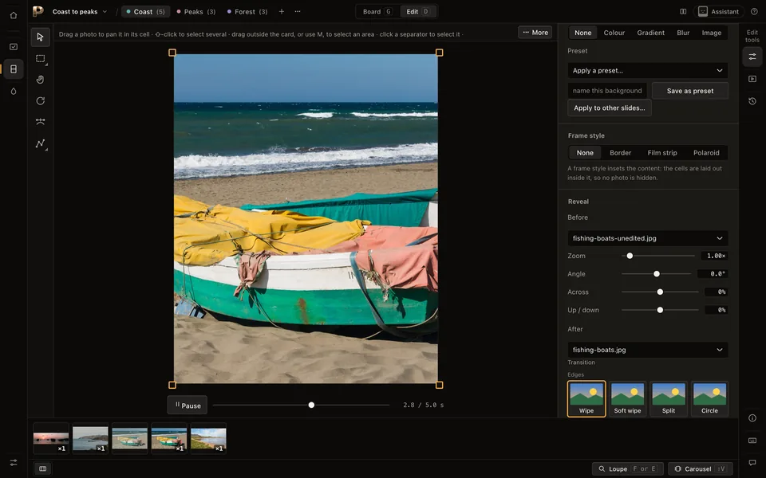Click the Angle slider handle
The image size is (766, 478).
pyautogui.click(x=657, y=273)
